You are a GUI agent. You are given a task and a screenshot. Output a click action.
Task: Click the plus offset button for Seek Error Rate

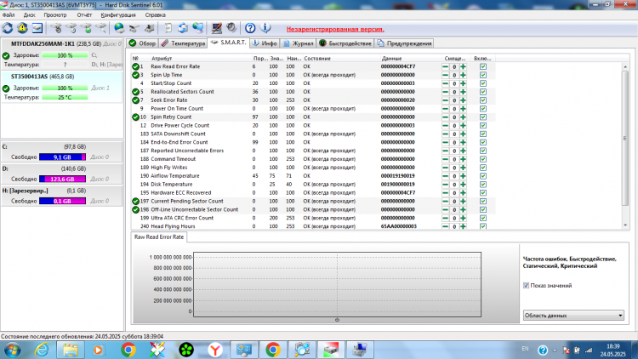click(x=463, y=100)
